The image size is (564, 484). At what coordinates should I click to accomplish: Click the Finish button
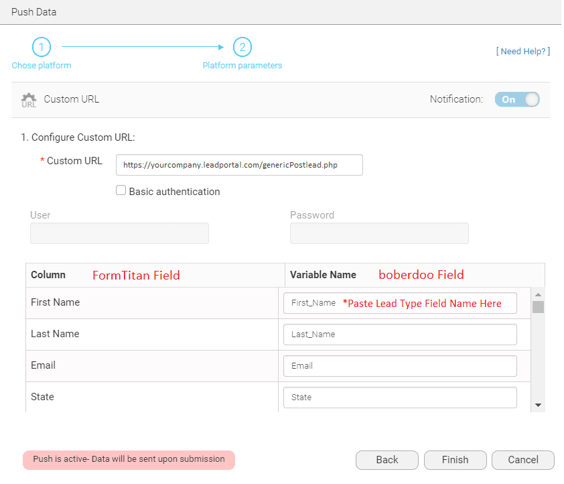click(x=455, y=460)
